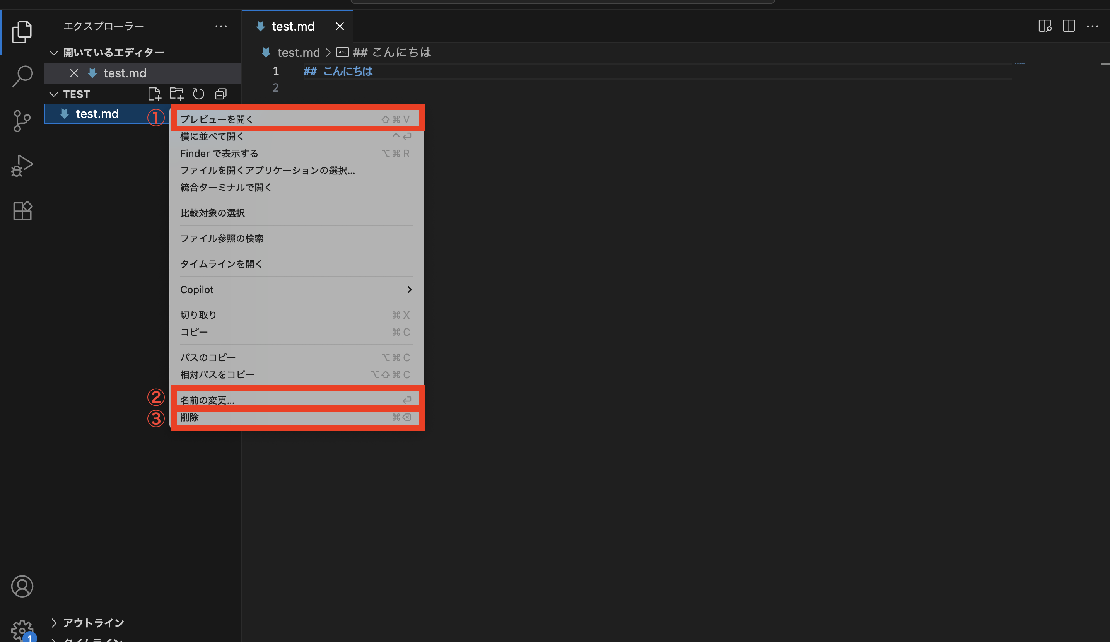The width and height of the screenshot is (1110, 642).
Task: Open the Source Control view
Action: pos(22,121)
